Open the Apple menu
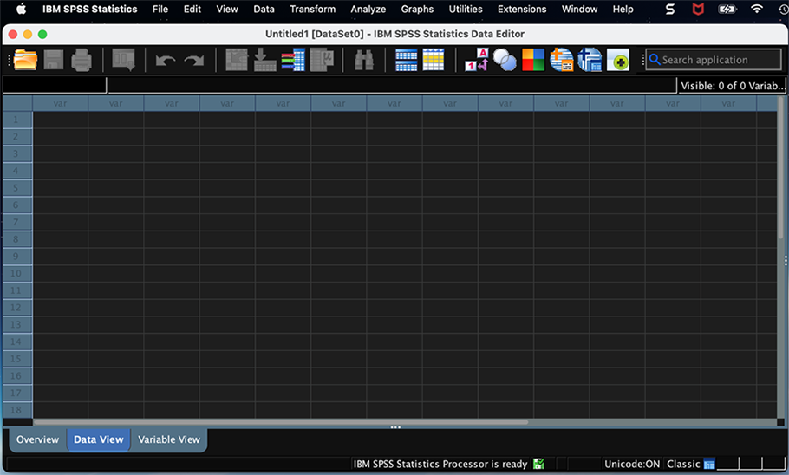Image resolution: width=789 pixels, height=475 pixels. point(21,9)
